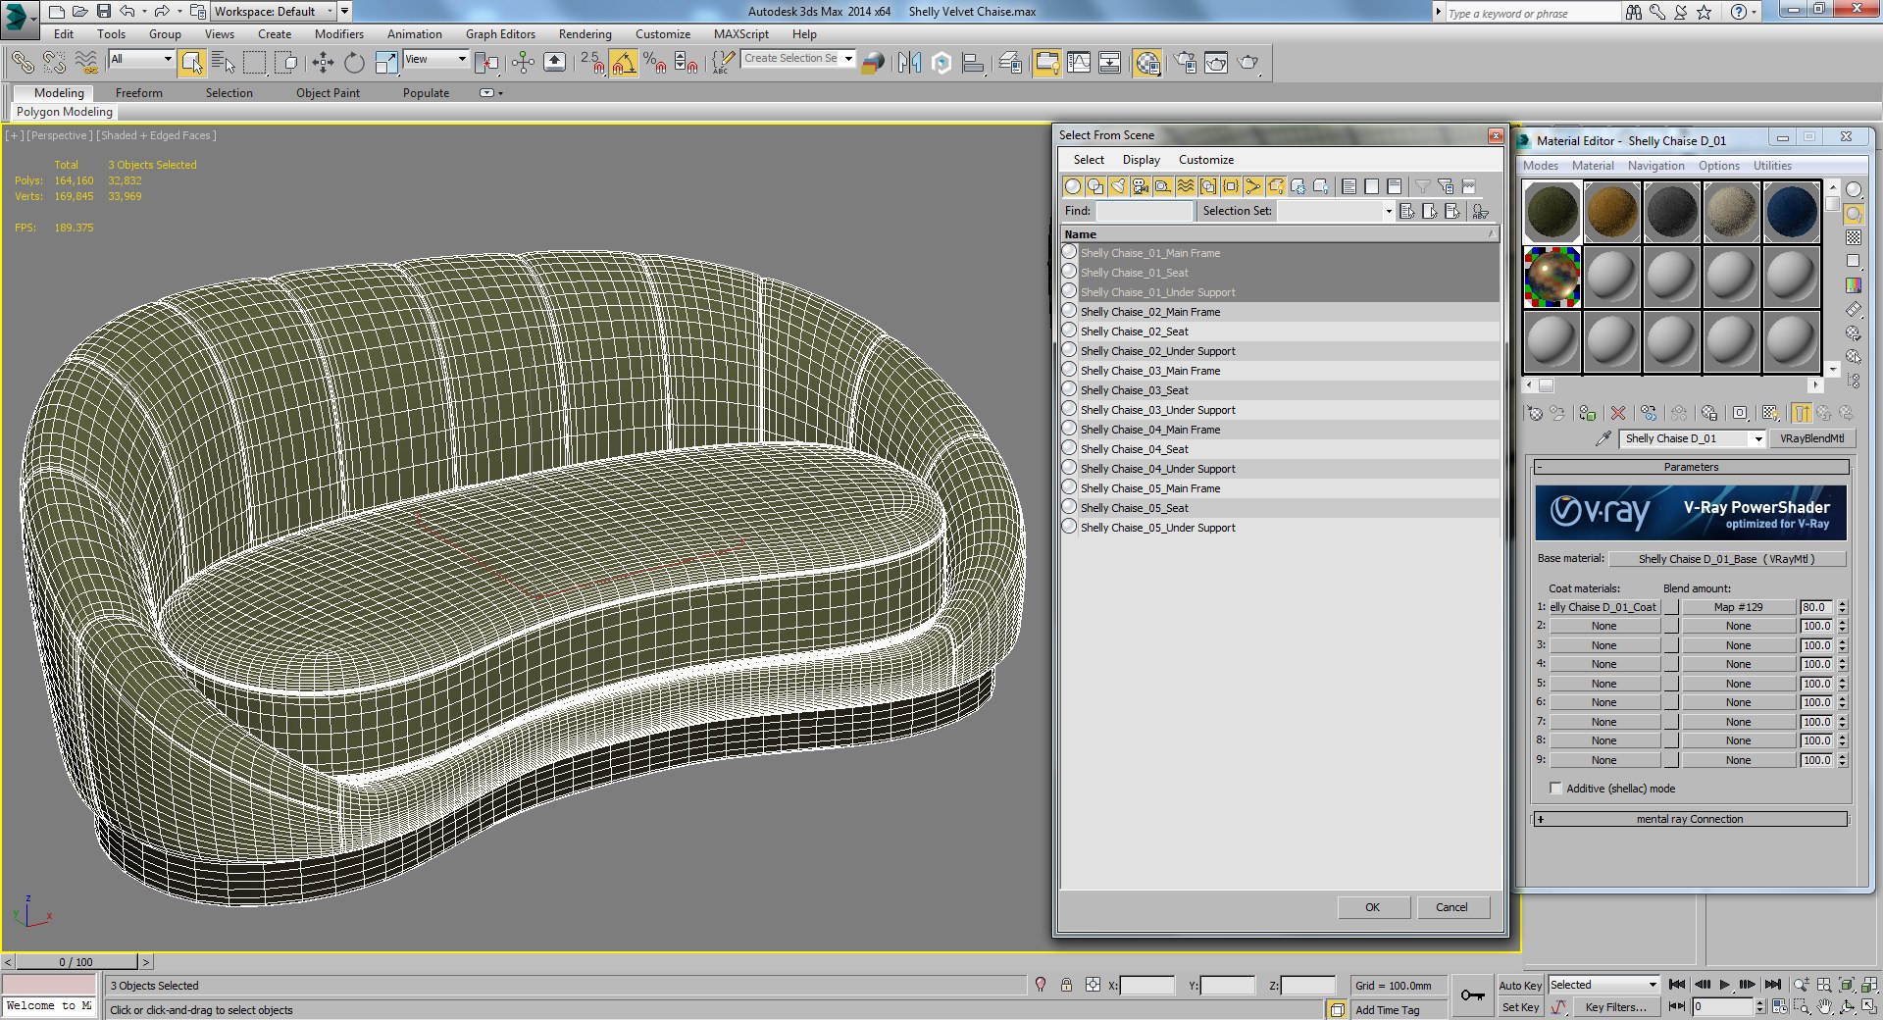1883x1020 pixels.
Task: Enable Additive (shellac) mode checkbox
Action: [1555, 788]
